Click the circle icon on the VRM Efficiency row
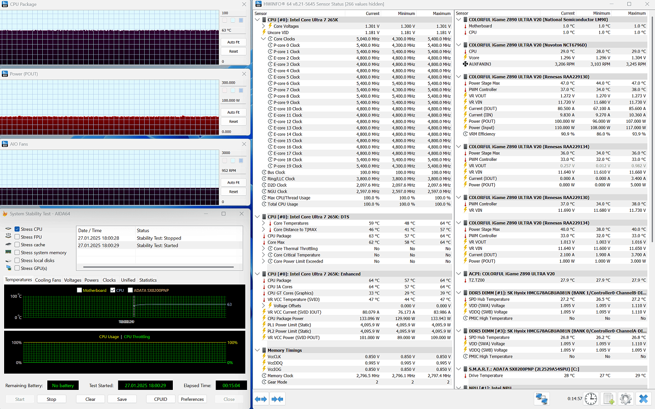 (x=465, y=134)
